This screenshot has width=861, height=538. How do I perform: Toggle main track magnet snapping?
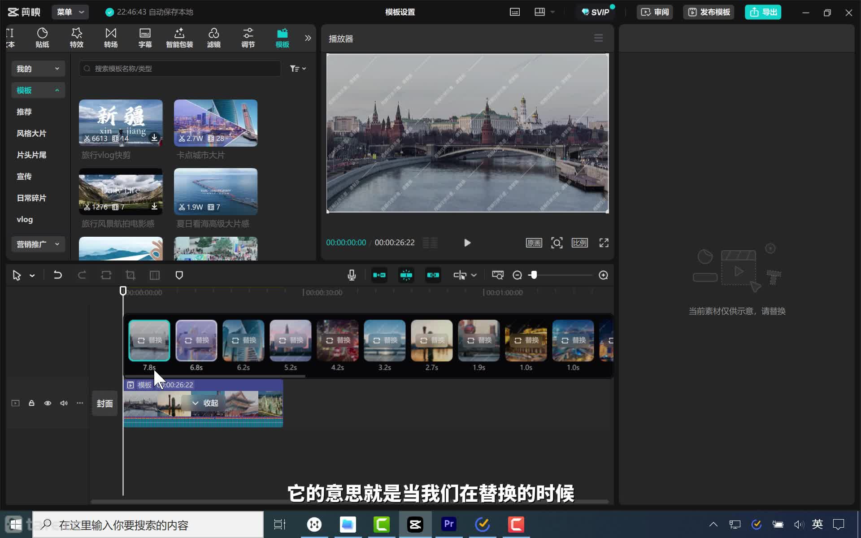click(379, 275)
